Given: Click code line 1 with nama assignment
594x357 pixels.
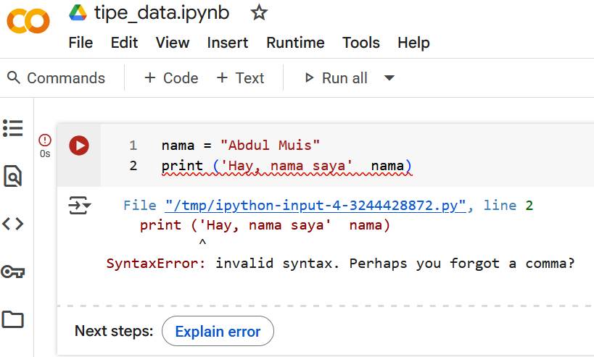Looking at the screenshot, I should tap(241, 146).
